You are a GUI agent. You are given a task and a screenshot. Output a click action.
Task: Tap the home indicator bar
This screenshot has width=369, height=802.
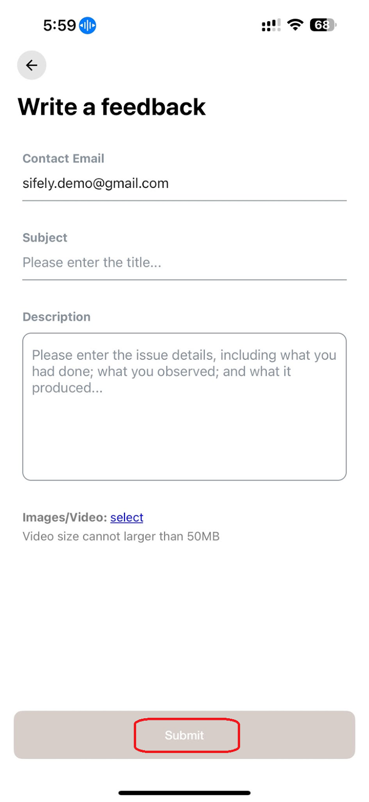[184, 793]
